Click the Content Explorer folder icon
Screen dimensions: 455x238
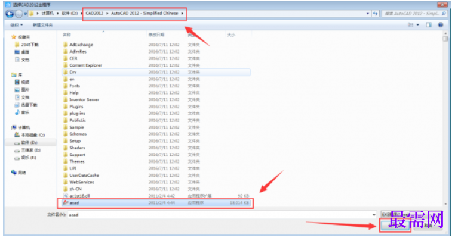pyautogui.click(x=66, y=65)
